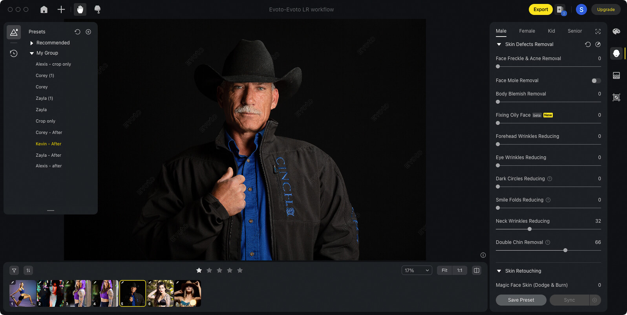Click the add new preset plus icon

(88, 32)
